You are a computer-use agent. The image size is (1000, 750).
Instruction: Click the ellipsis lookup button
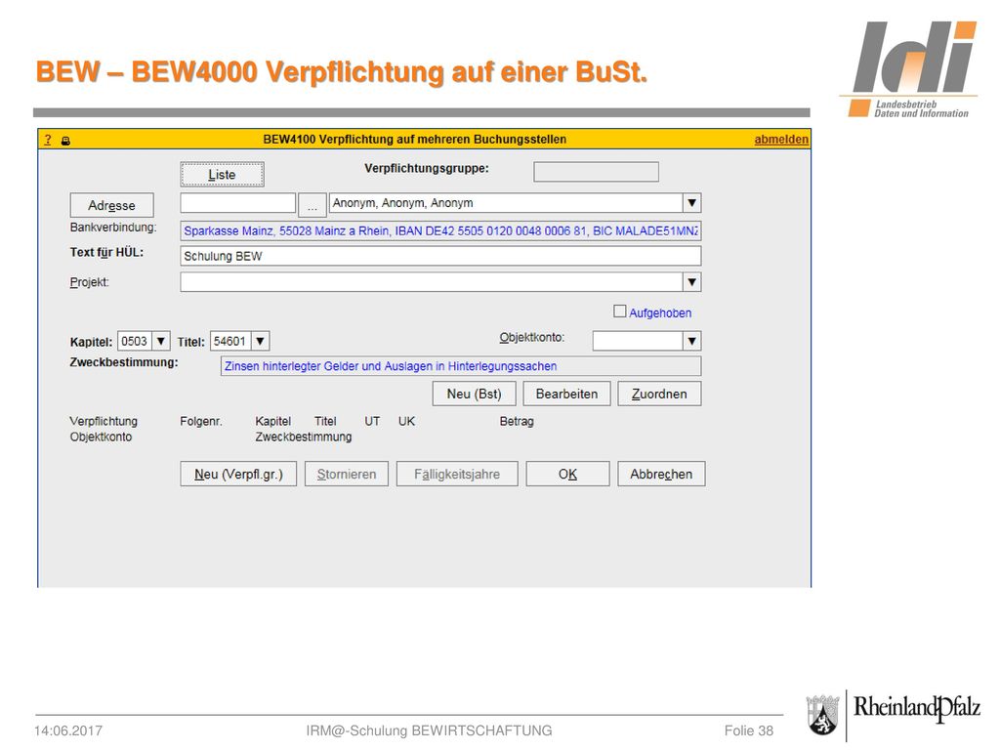[312, 205]
